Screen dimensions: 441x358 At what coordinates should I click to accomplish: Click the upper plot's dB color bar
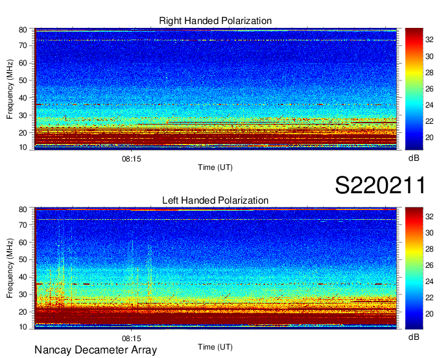[x=414, y=89]
